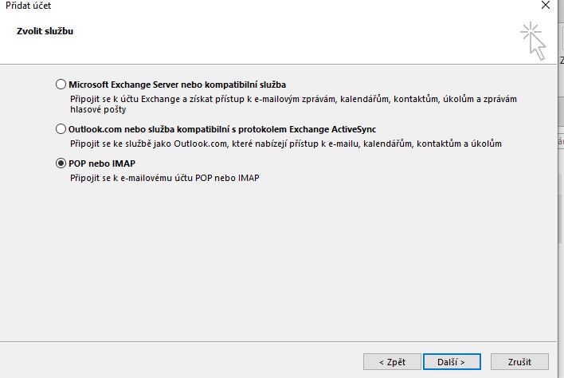Close the Přidat účet dialog with X
This screenshot has height=378, width=564.
tap(545, 6)
